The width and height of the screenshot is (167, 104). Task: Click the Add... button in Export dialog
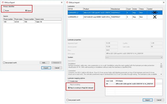(44, 63)
